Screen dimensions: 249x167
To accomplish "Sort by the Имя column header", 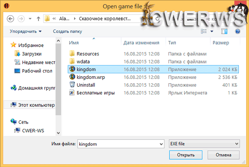I will (74, 43).
